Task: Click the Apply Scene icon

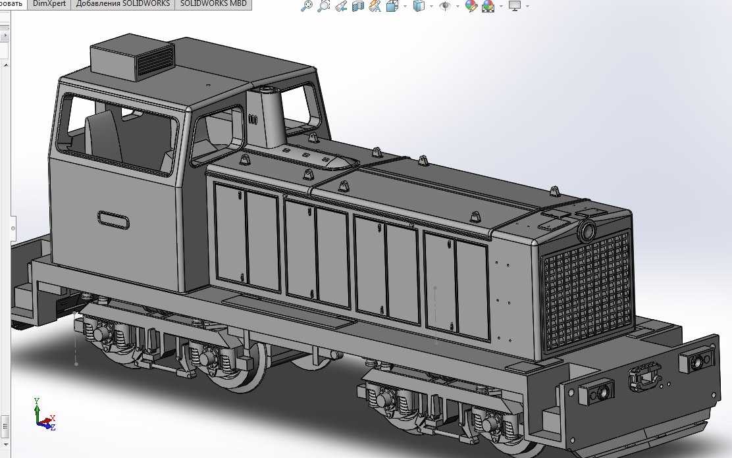Action: tap(488, 7)
